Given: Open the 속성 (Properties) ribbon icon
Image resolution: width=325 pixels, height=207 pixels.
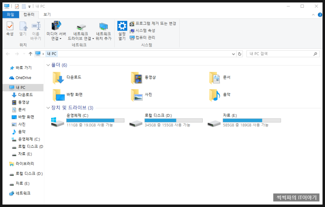Looking at the screenshot, I should [x=10, y=28].
